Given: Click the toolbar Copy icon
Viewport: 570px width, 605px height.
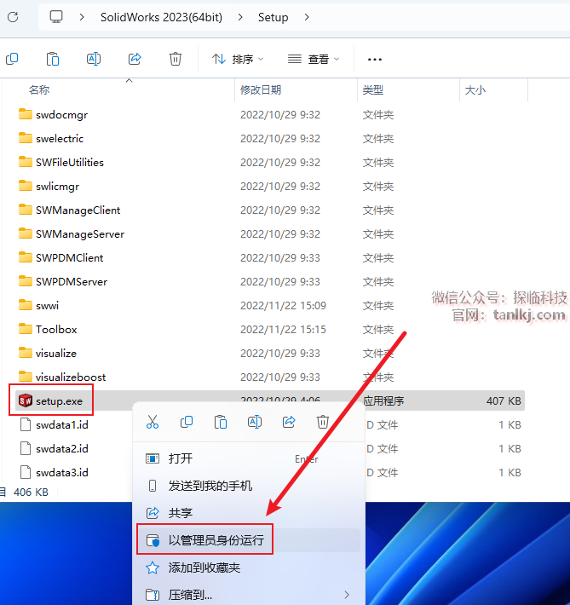Looking at the screenshot, I should point(12,59).
